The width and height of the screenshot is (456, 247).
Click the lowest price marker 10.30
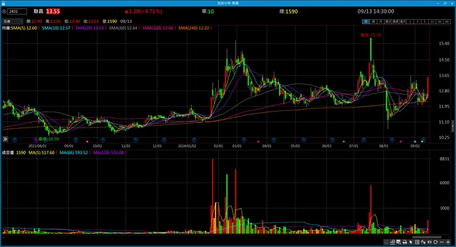coord(49,139)
